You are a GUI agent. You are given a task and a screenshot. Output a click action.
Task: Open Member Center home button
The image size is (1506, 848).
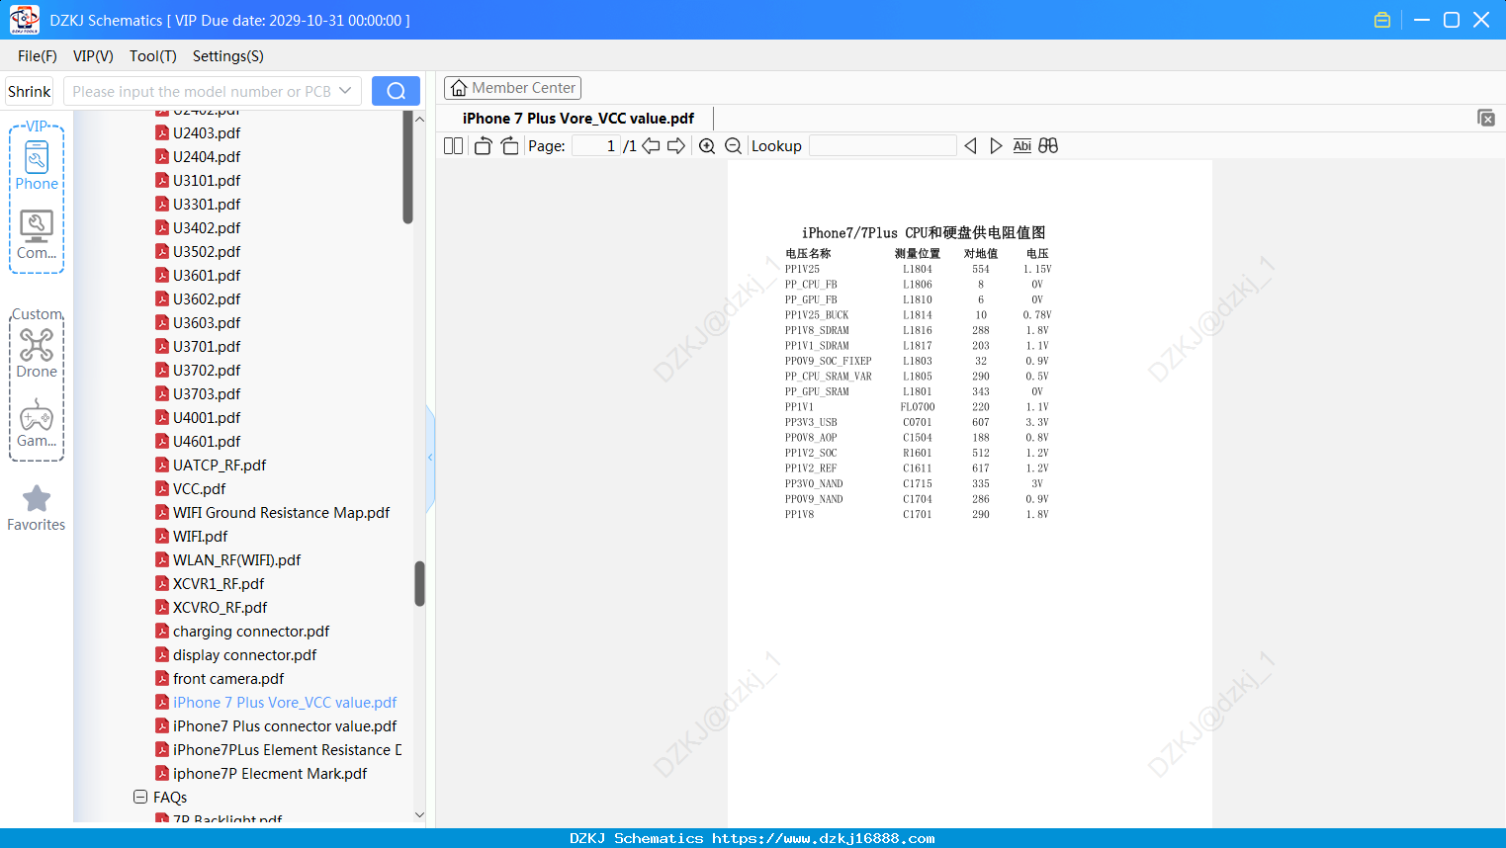click(x=512, y=88)
